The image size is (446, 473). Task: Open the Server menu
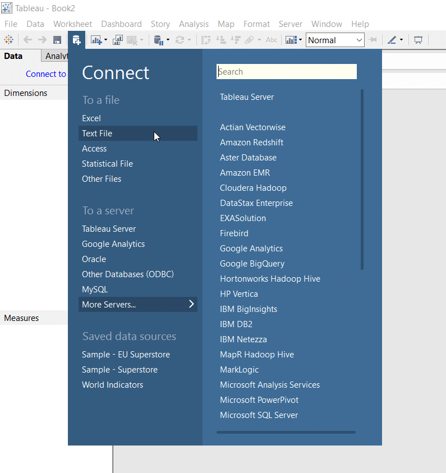click(291, 24)
